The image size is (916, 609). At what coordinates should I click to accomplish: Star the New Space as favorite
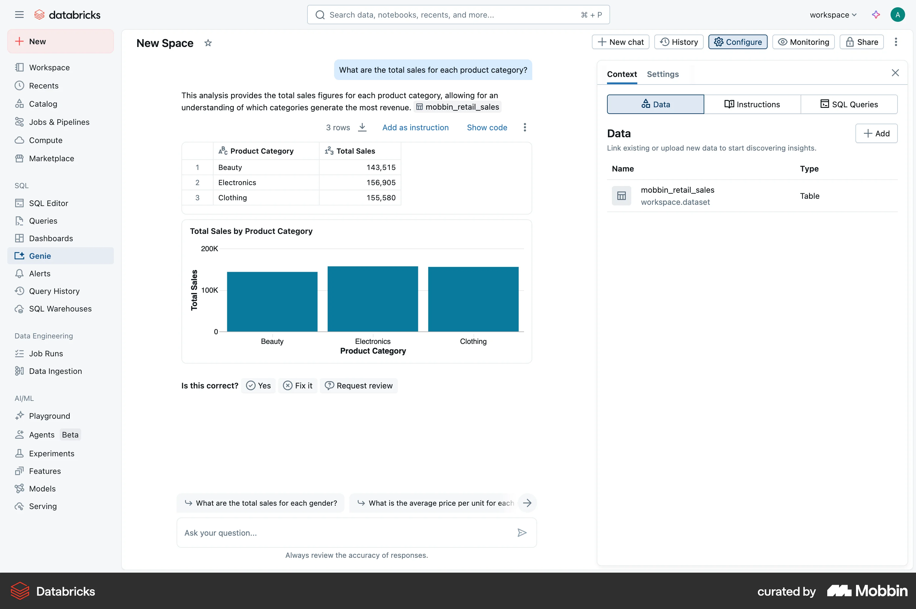208,43
